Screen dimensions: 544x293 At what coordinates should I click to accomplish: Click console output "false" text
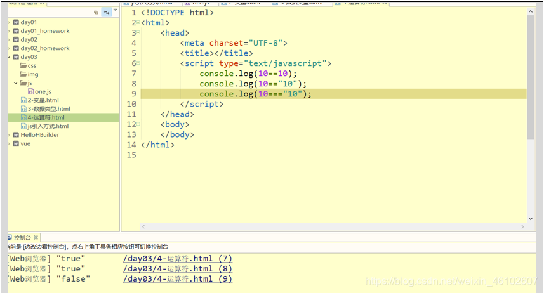pyautogui.click(x=73, y=279)
